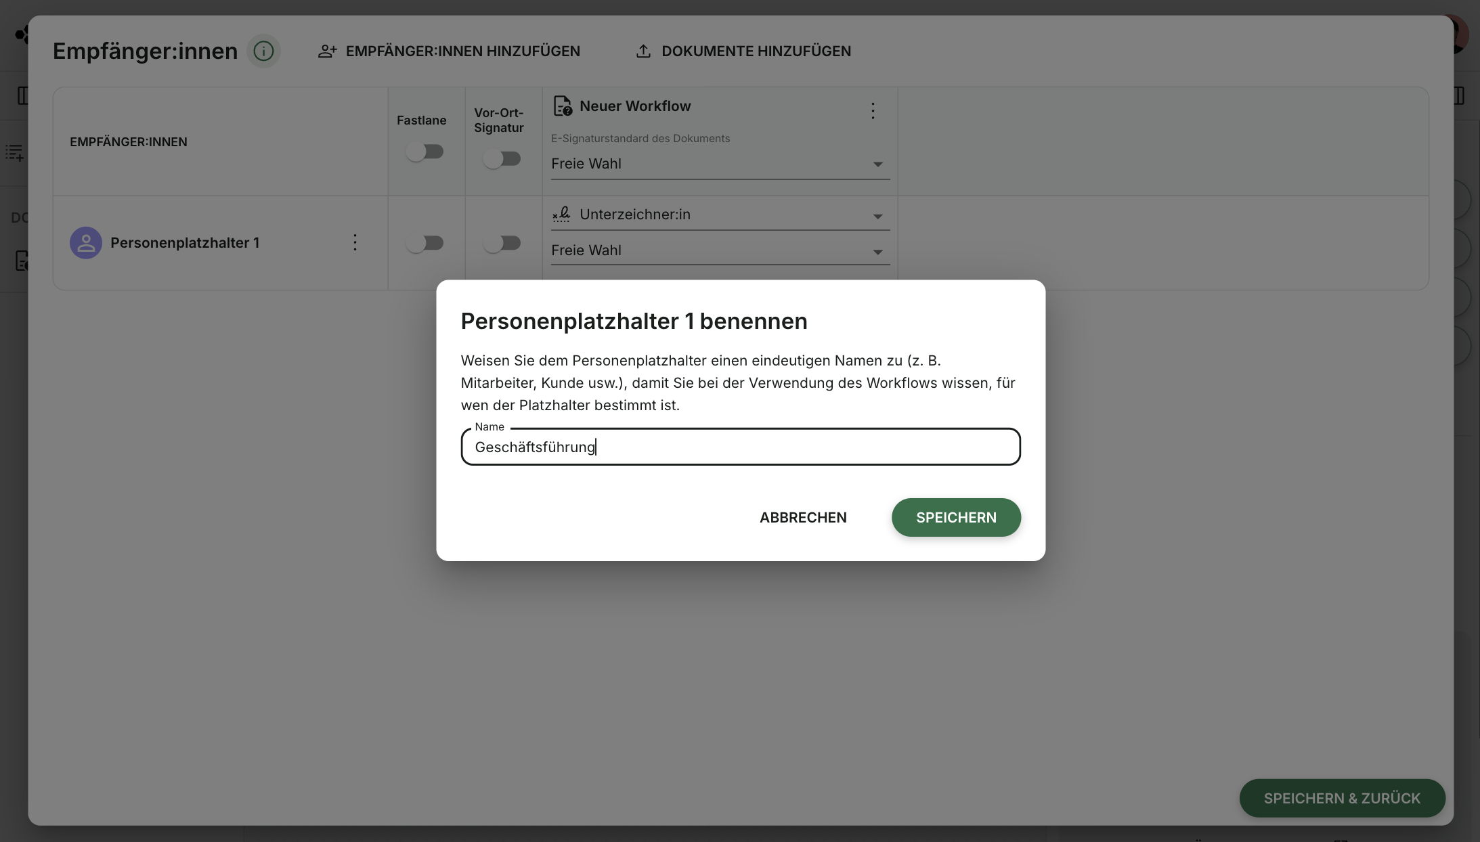The width and height of the screenshot is (1480, 842).
Task: Click the EMPFÄNGER:INNEN column header
Action: click(129, 142)
